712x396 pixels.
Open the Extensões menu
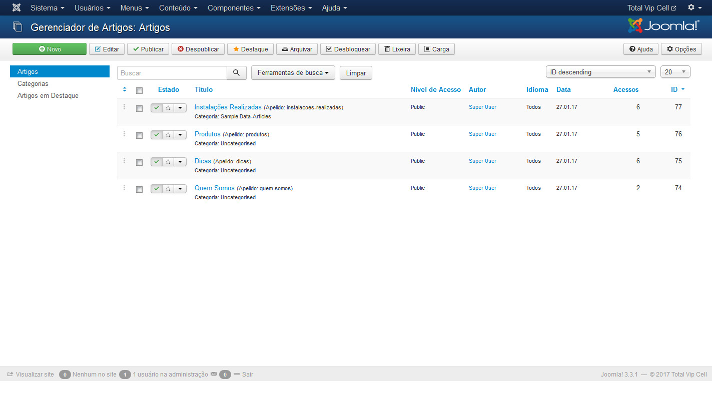(x=291, y=8)
